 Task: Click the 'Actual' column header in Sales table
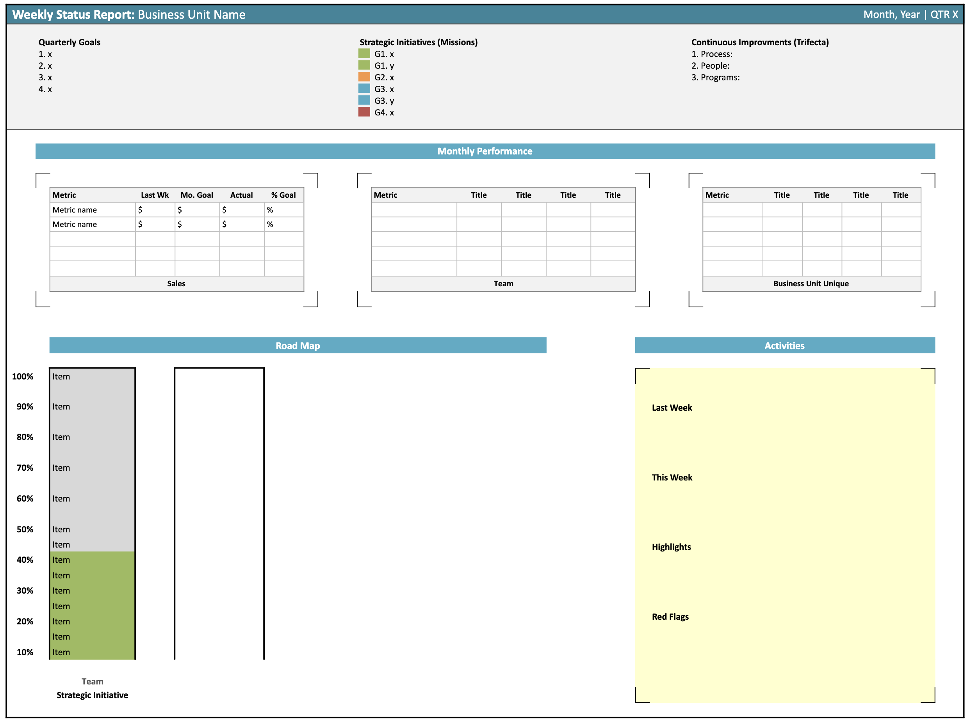click(241, 195)
